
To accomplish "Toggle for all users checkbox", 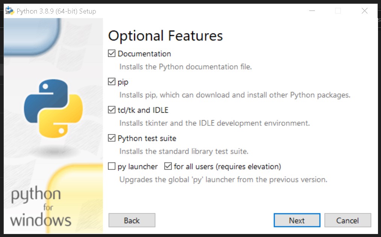I will pos(168,166).
